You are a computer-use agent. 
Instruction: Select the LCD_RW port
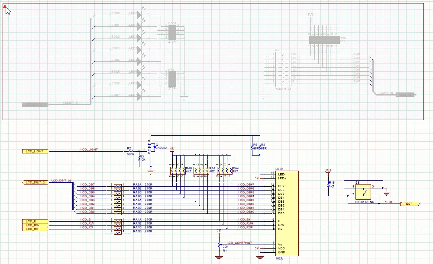[36, 225]
